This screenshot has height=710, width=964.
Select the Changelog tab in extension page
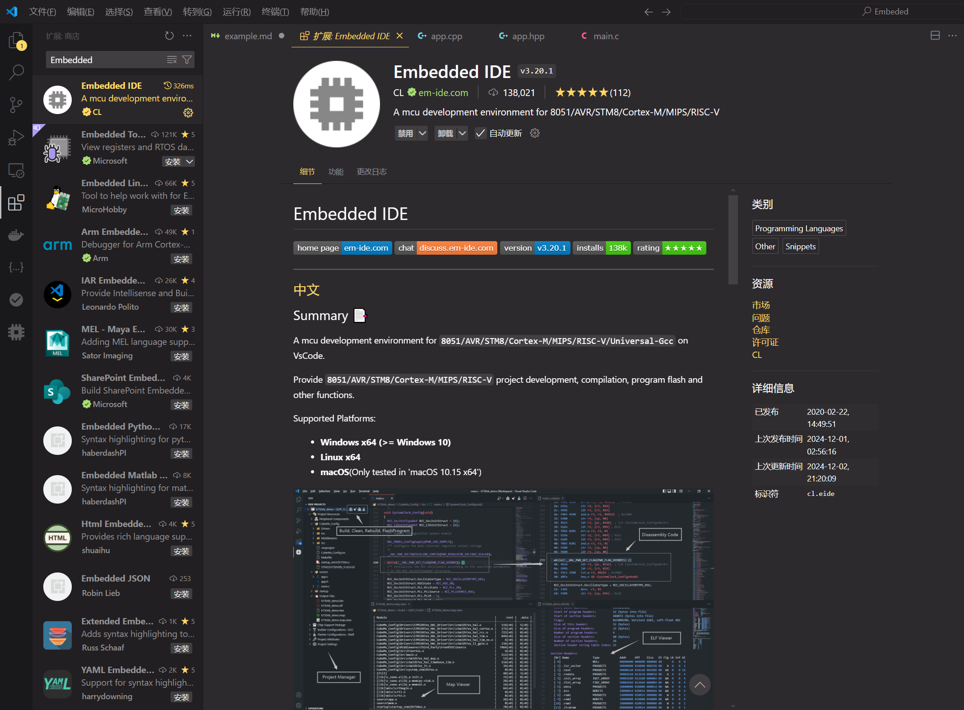[x=371, y=172]
